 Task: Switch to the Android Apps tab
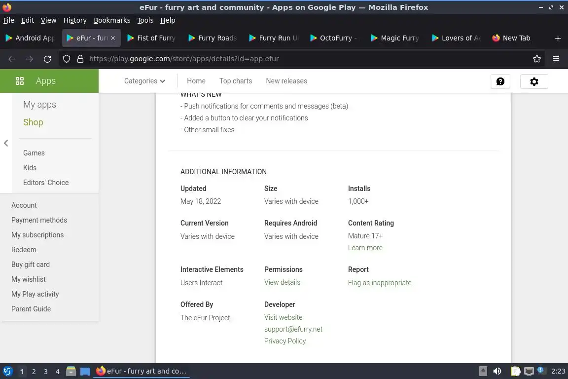pos(31,38)
